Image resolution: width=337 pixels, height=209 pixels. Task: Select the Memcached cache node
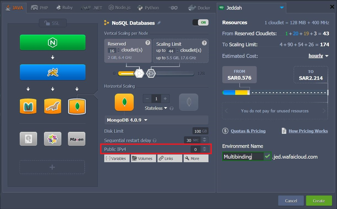(28, 106)
